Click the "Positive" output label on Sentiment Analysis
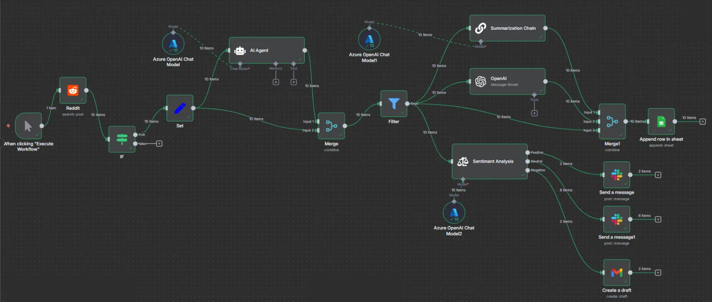 click(x=537, y=152)
